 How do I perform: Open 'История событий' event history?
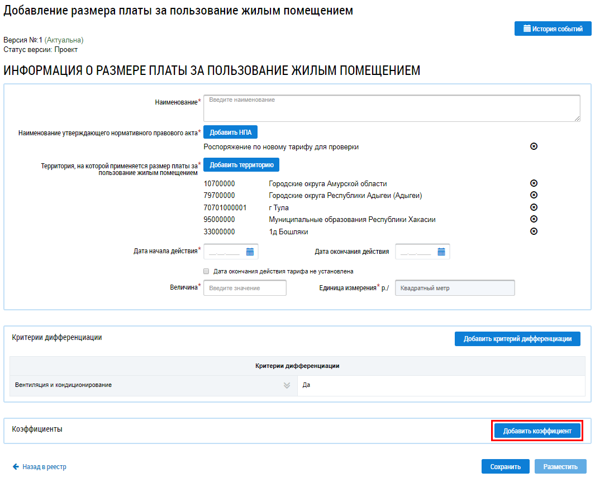pyautogui.click(x=553, y=29)
